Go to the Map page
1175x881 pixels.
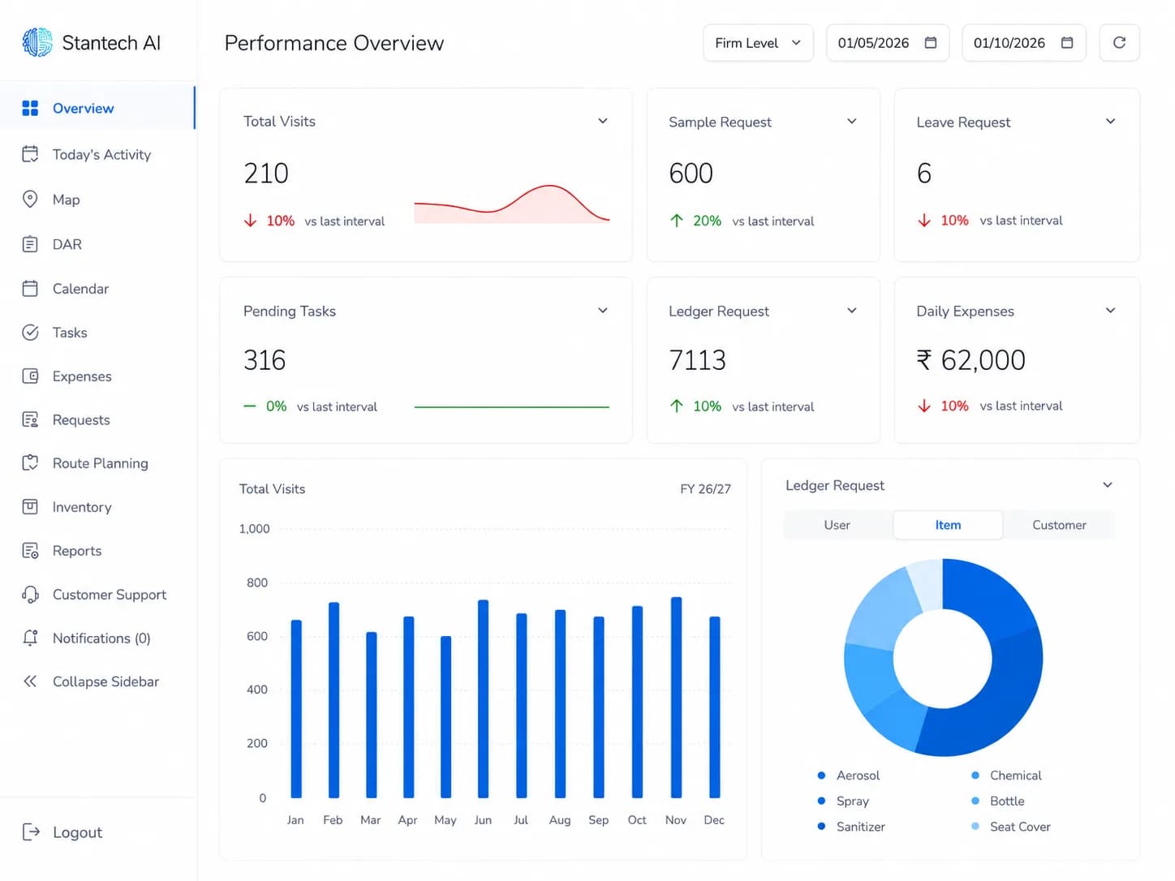pos(97,200)
